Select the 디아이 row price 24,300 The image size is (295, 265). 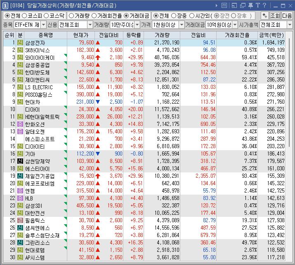pyautogui.click(x=86, y=109)
